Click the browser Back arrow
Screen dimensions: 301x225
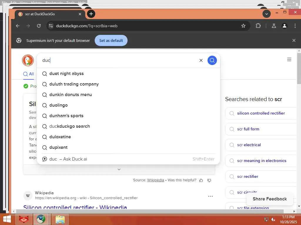[x=18, y=26]
